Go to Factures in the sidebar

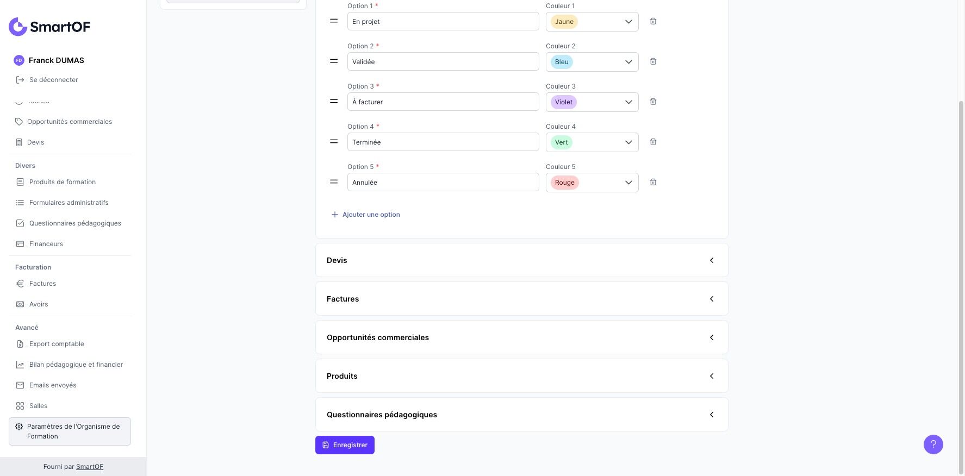42,284
